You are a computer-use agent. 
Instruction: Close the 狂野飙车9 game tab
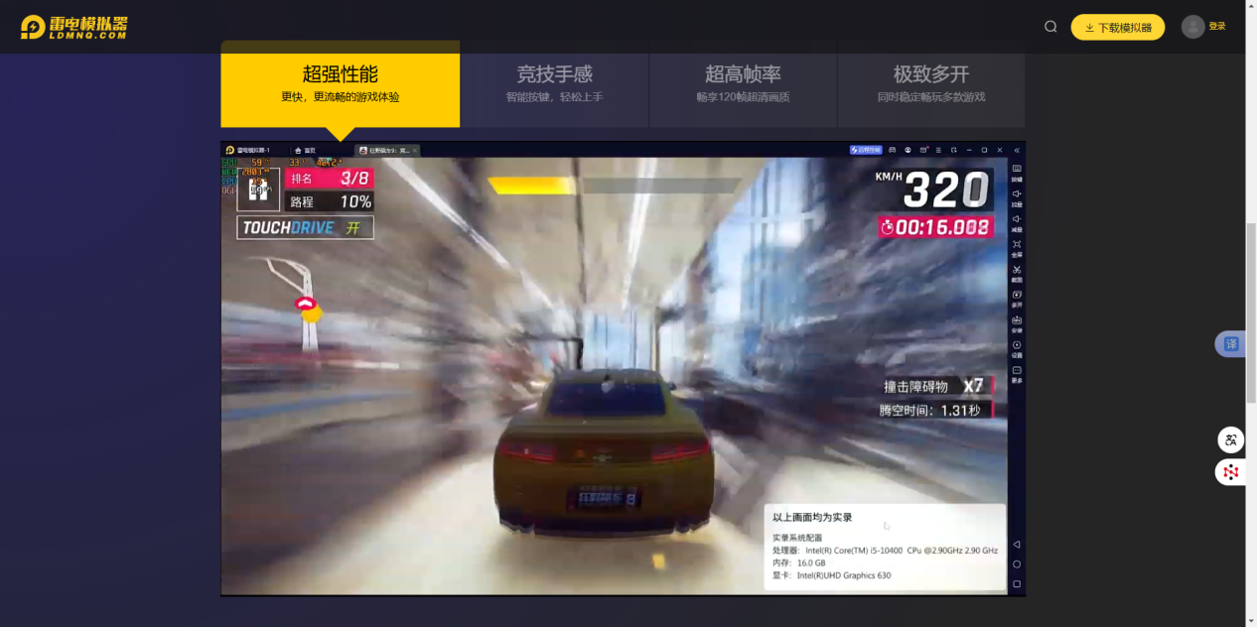pos(415,150)
